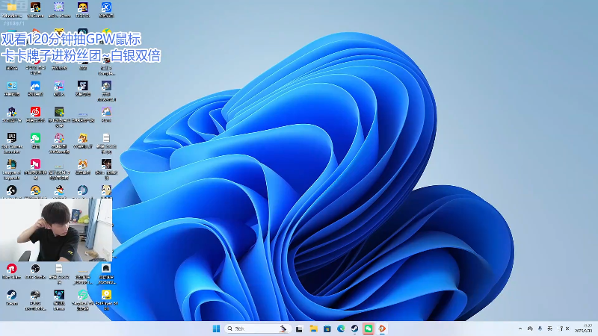
Task: Open the yellow folder at top-left of desktop
Action: coord(12,7)
